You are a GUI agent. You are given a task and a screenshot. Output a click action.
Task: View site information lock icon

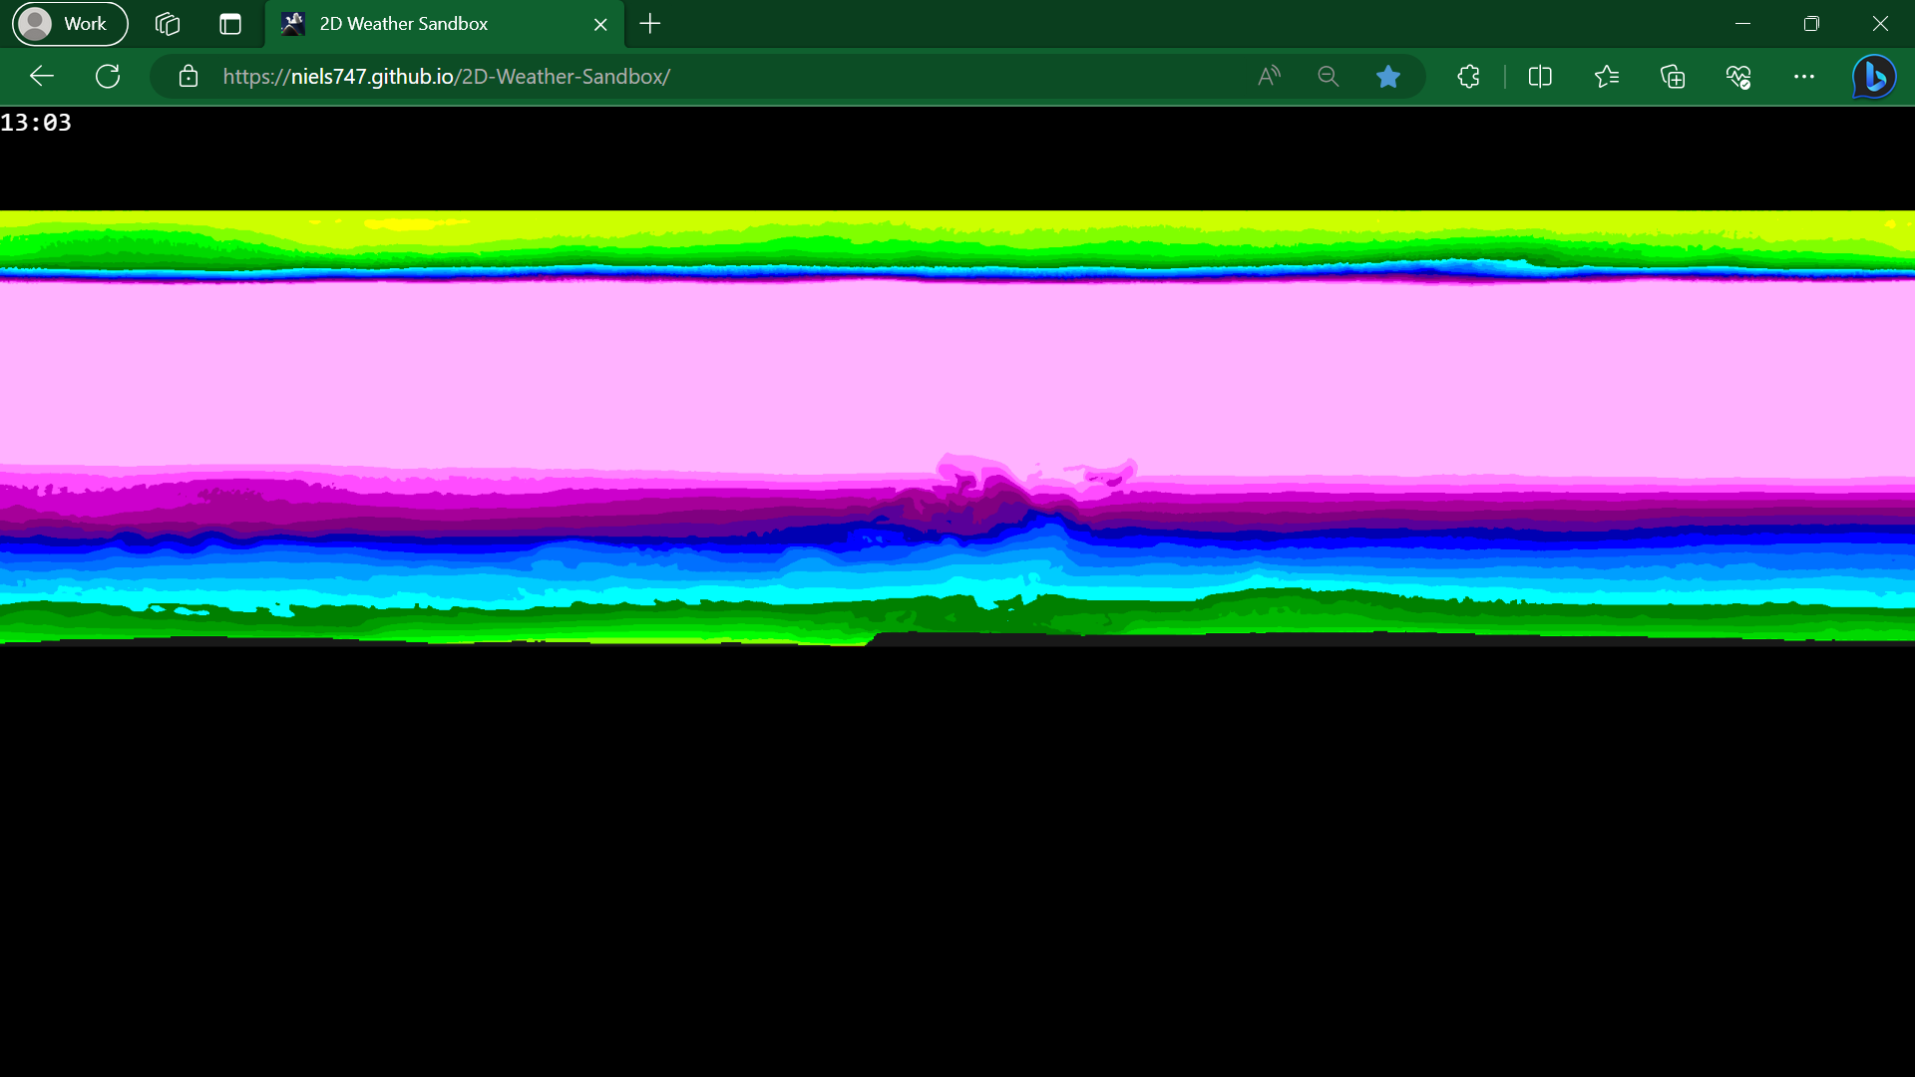[x=189, y=77]
